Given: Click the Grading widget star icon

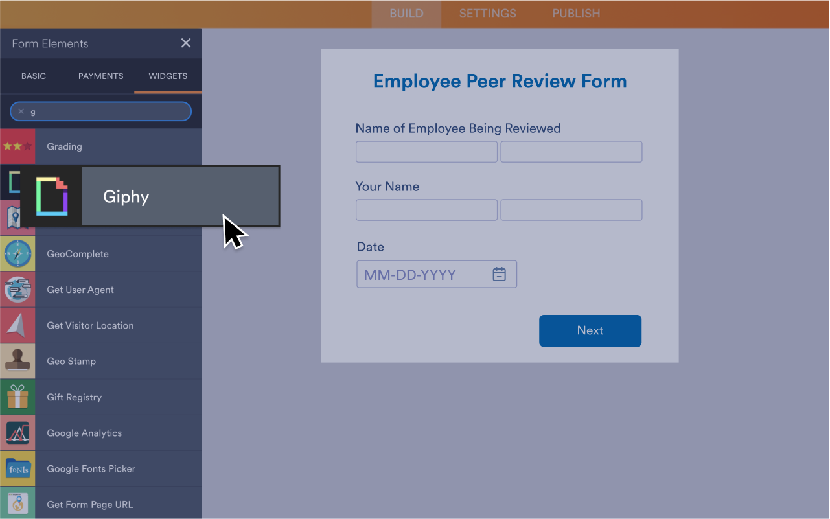Looking at the screenshot, I should (17, 146).
